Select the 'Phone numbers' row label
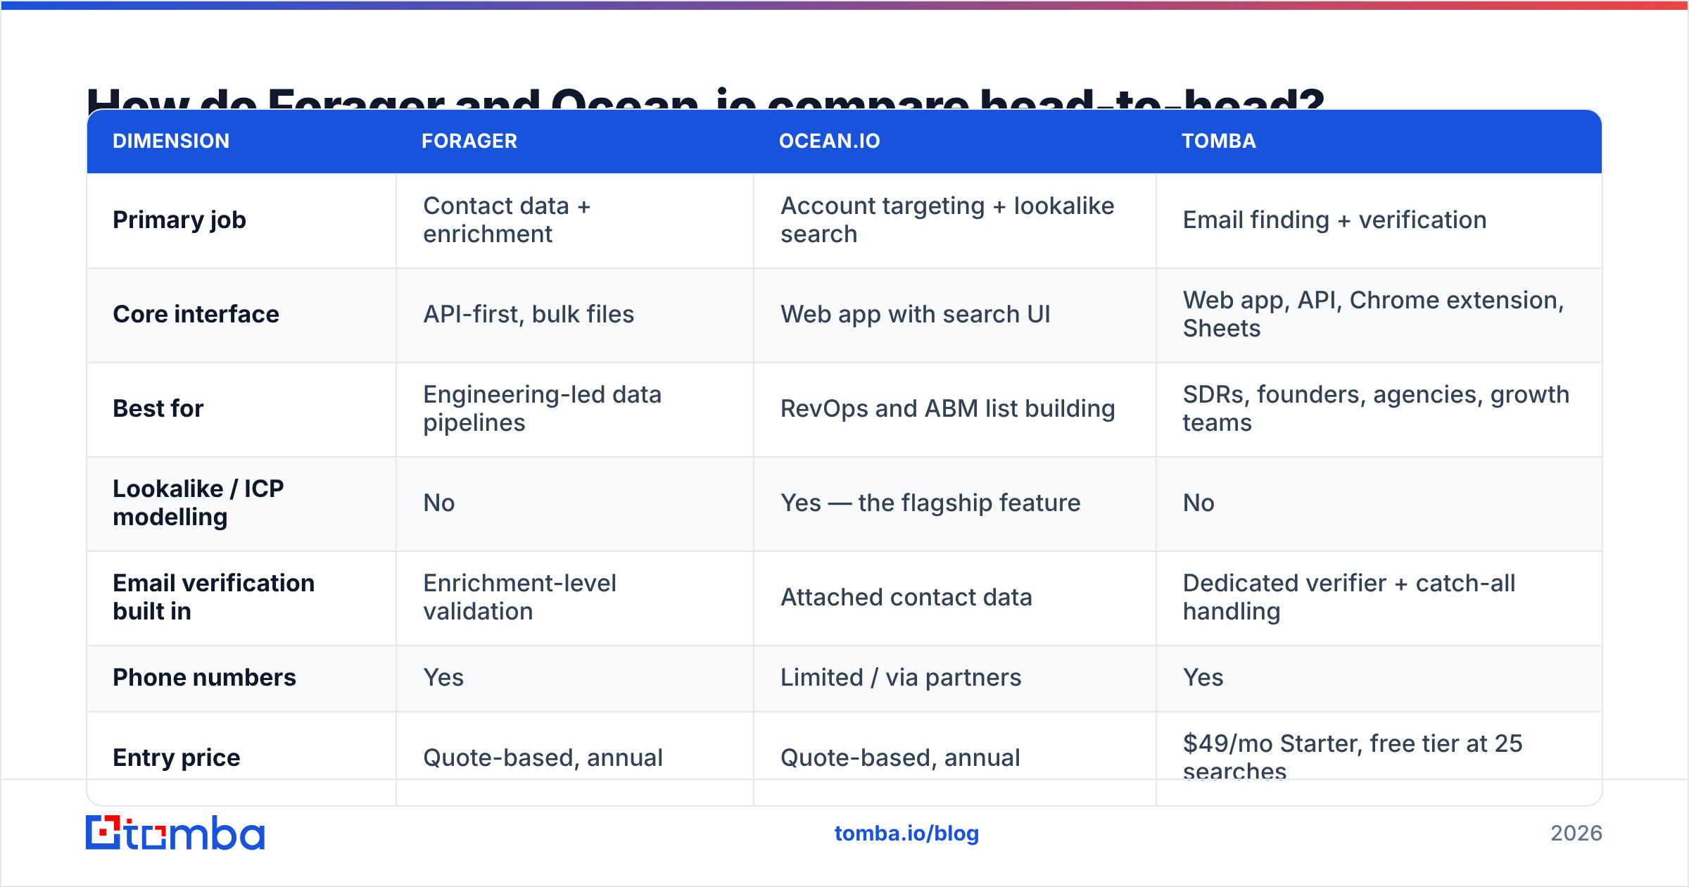Screen dimensions: 1689x887 (204, 677)
